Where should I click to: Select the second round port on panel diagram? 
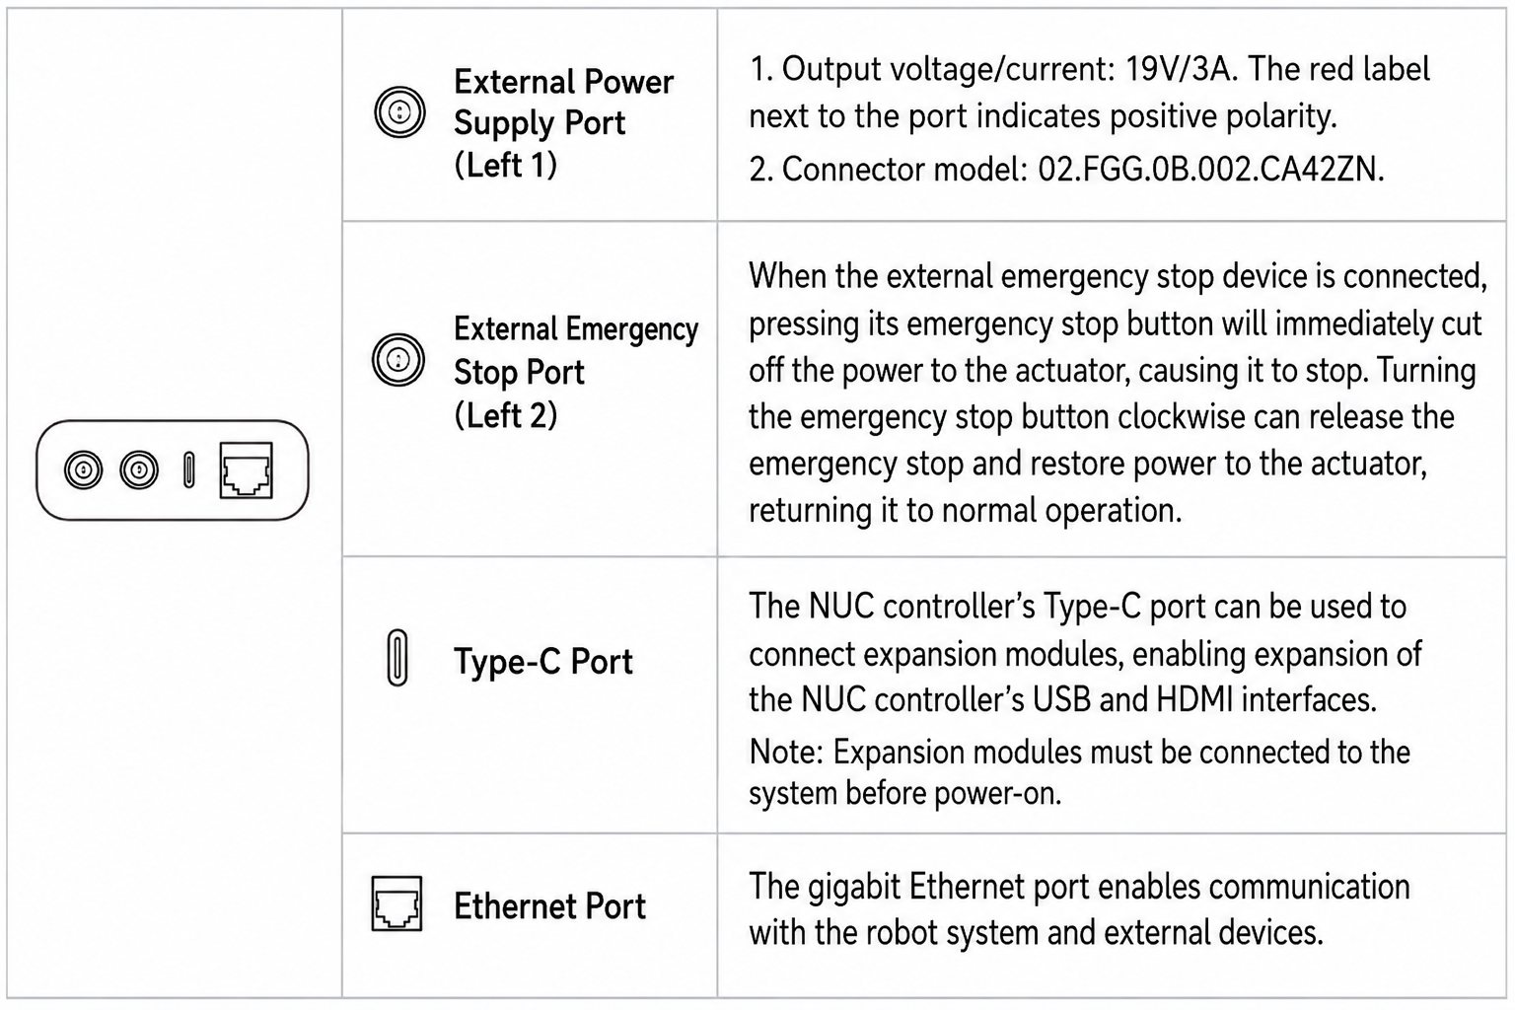tap(139, 469)
